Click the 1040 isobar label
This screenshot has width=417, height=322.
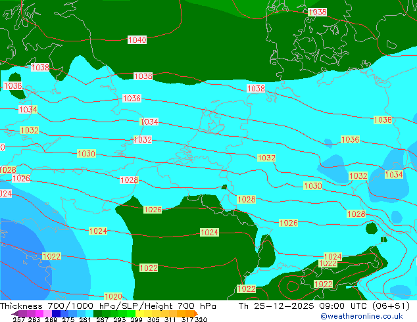pos(137,40)
